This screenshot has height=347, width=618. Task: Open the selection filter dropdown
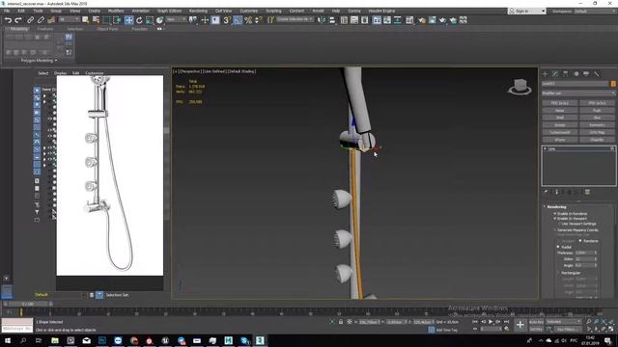coord(70,19)
